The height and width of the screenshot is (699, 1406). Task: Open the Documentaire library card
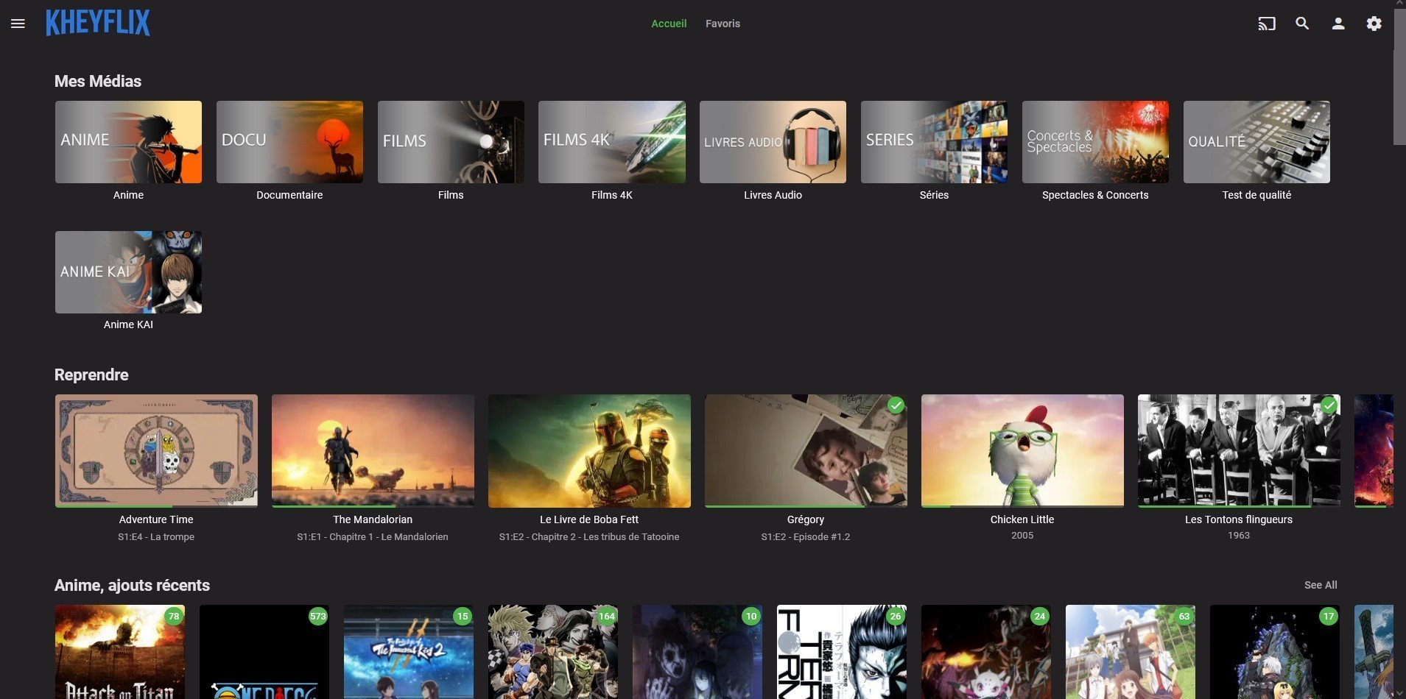point(289,142)
